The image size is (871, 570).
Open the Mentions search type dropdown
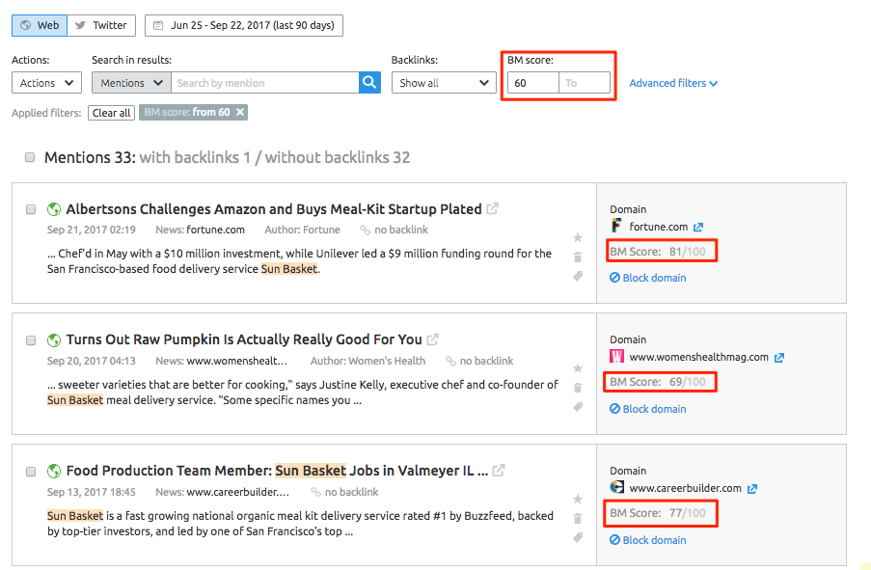[131, 83]
